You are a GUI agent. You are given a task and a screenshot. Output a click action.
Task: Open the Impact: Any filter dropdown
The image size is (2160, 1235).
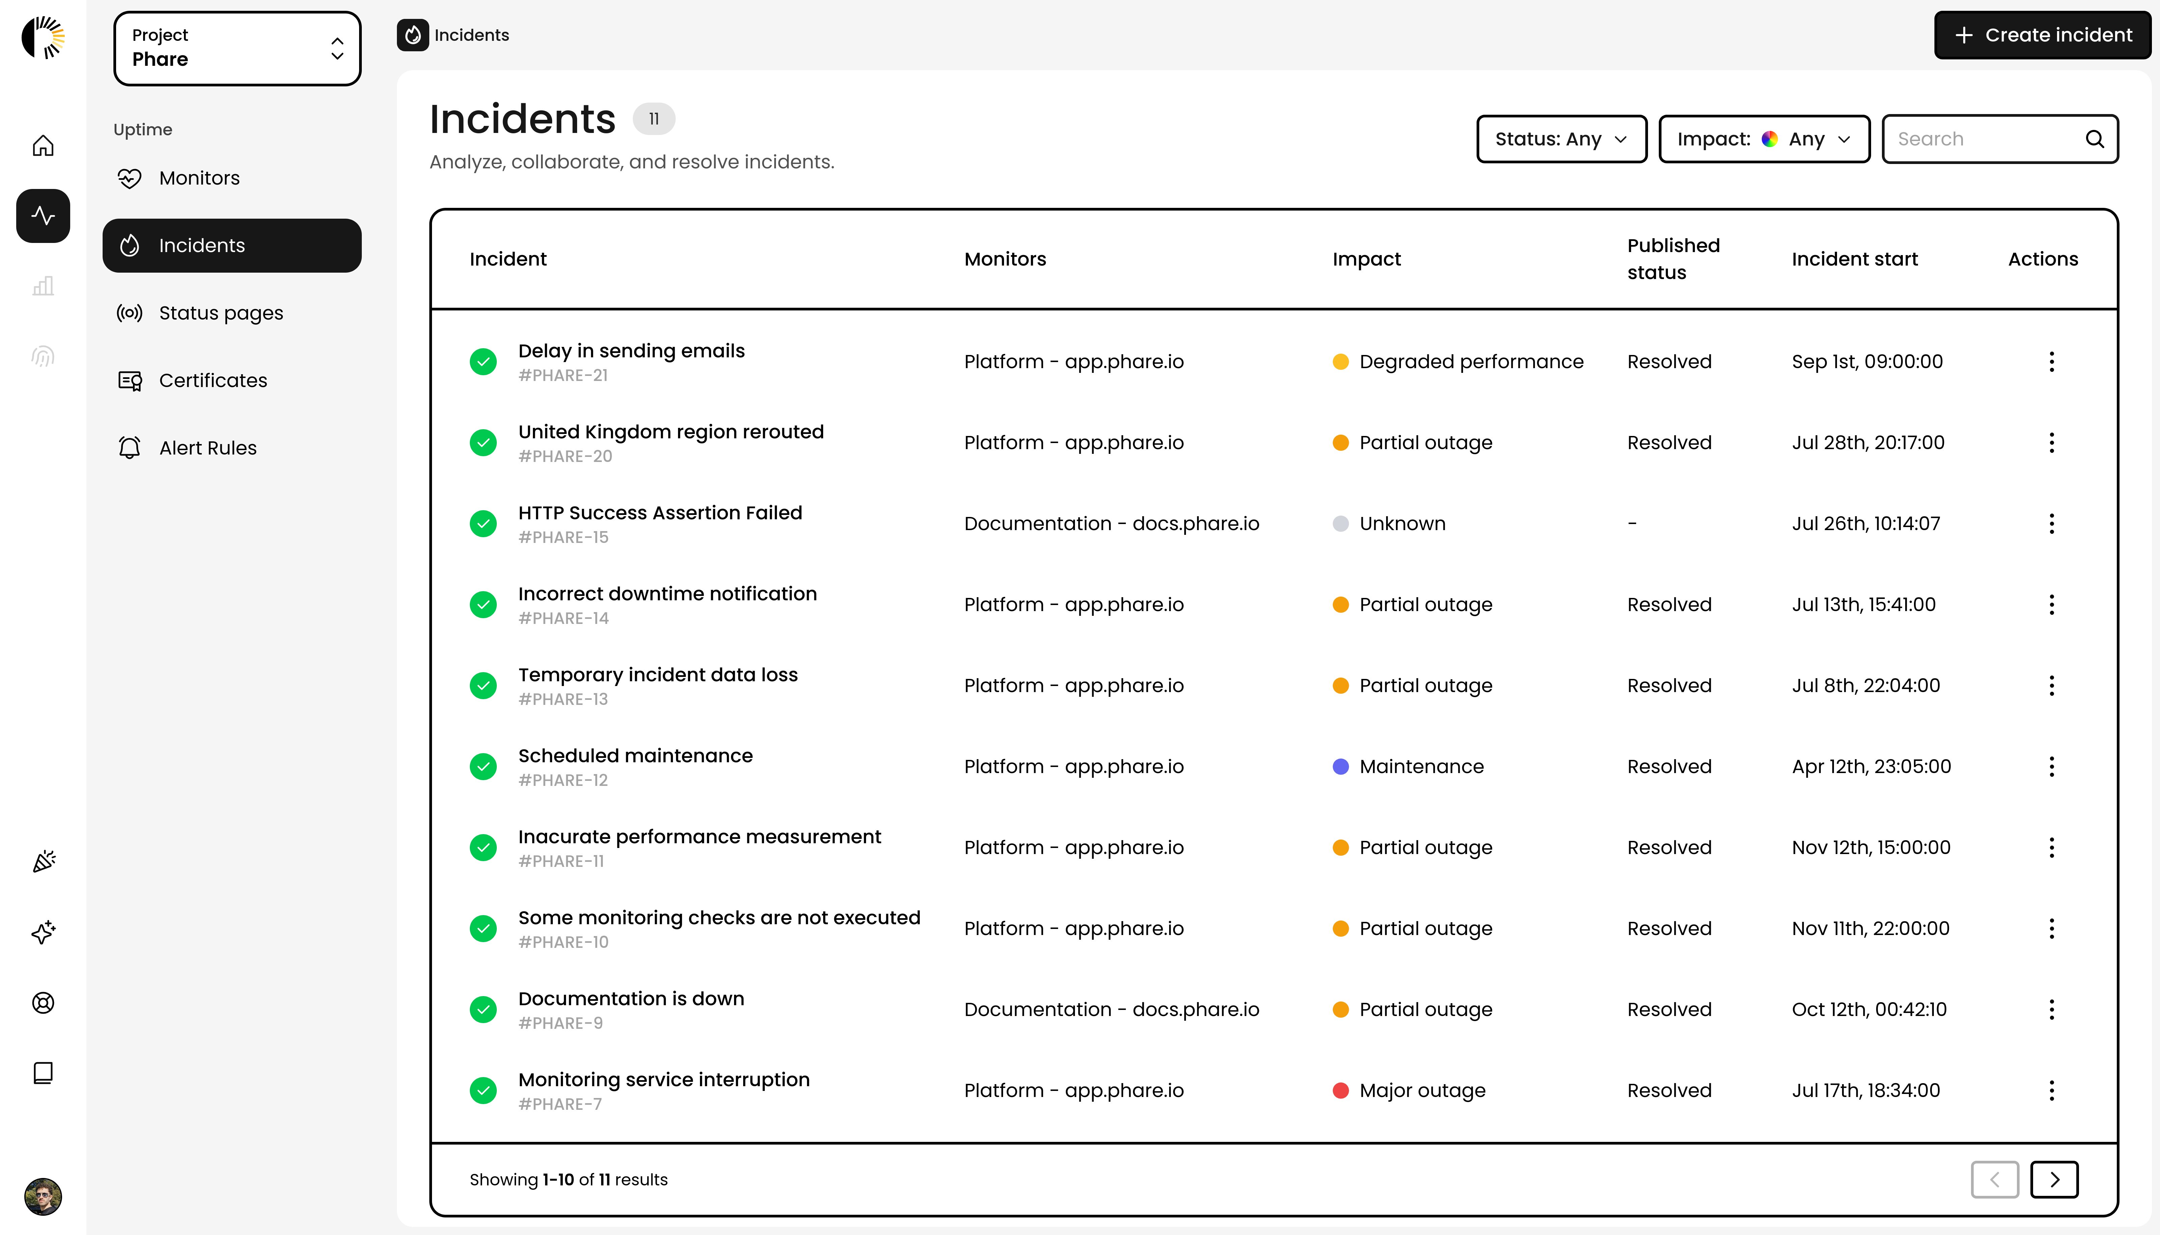tap(1764, 139)
